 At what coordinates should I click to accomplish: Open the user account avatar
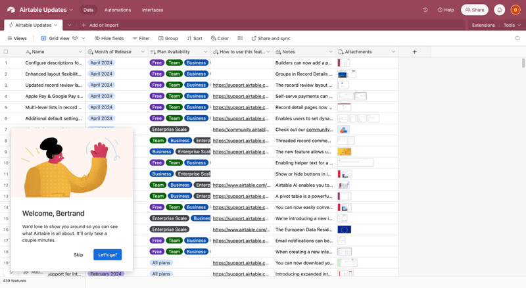tap(515, 10)
